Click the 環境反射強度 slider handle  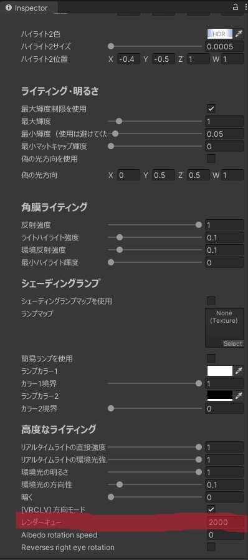120,250
